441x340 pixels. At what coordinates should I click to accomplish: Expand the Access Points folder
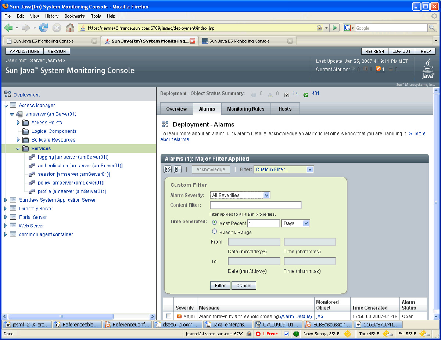click(x=18, y=123)
